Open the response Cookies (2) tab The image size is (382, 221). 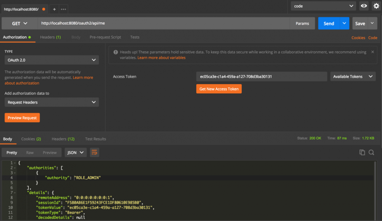click(31, 139)
